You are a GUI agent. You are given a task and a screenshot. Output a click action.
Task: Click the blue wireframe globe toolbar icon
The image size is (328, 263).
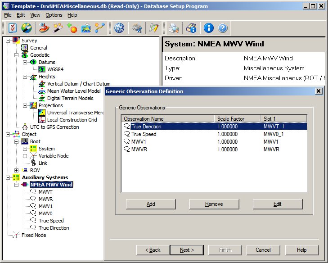coord(119,28)
